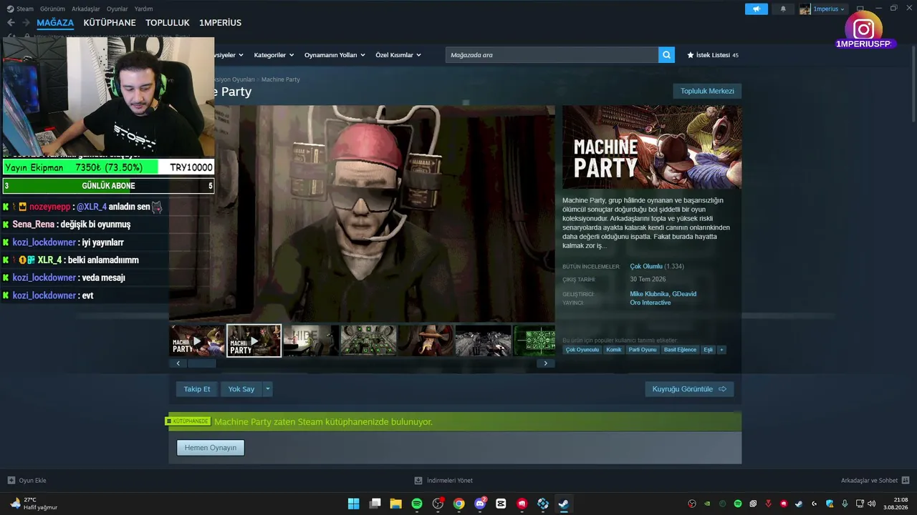Select the first Machine Party trailer thumbnail

(x=197, y=340)
